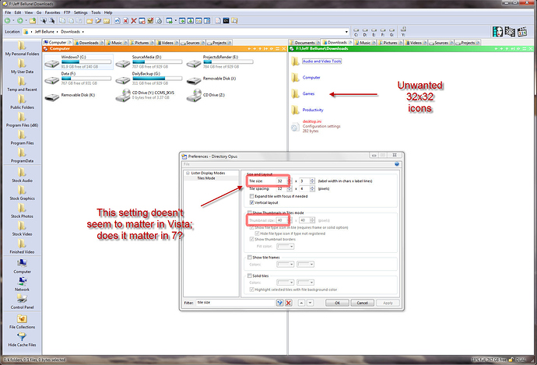Enable Show tile frames checkbox

click(250, 257)
